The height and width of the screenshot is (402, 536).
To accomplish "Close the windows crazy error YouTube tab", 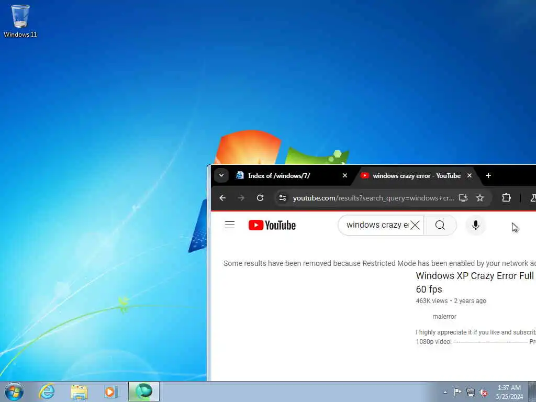I will tap(470, 175).
